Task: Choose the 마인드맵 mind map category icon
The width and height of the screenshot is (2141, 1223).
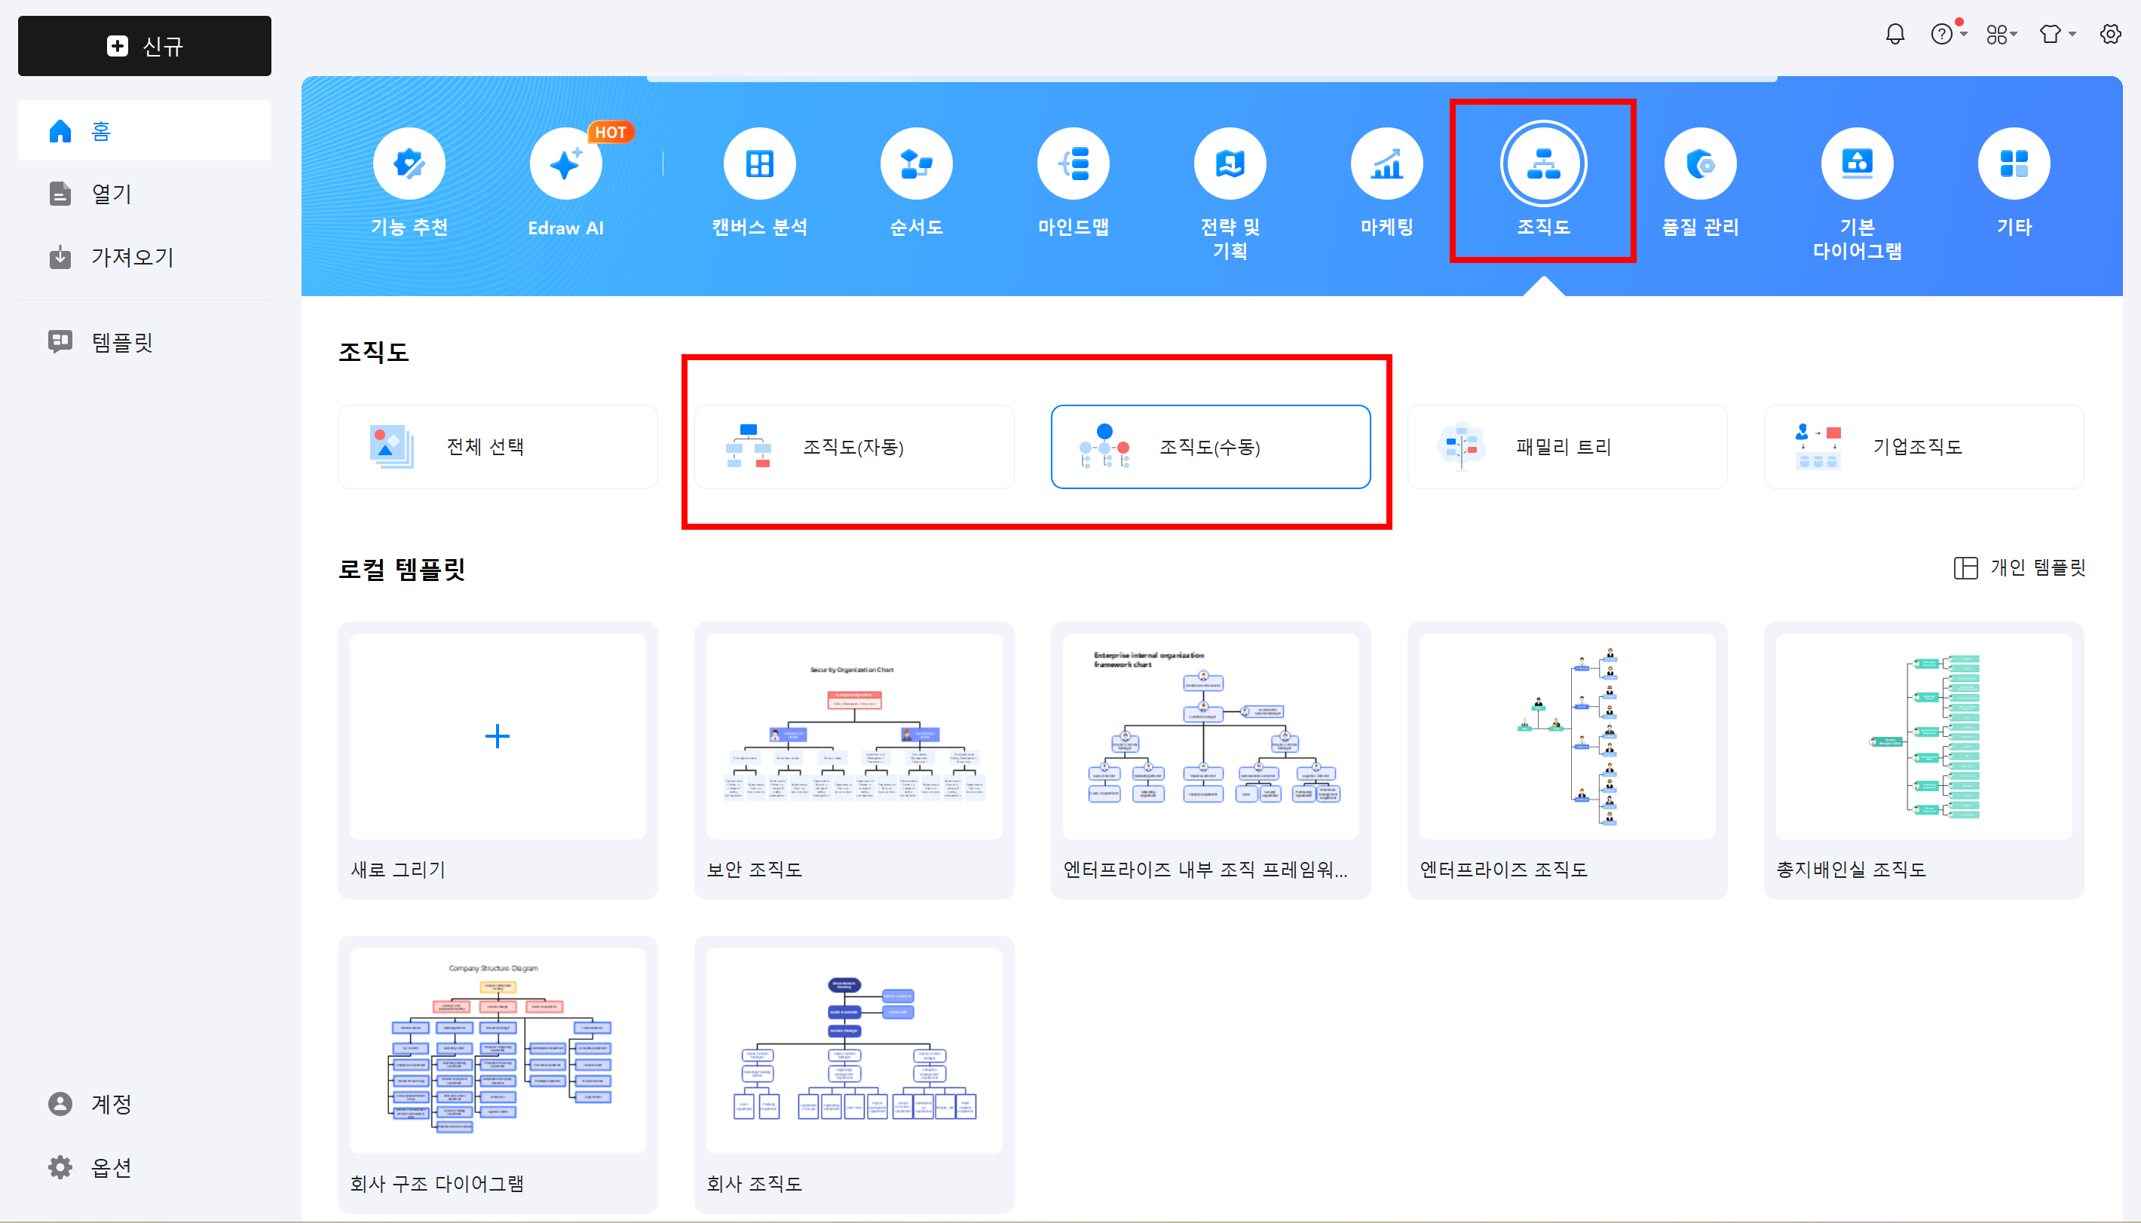Action: tap(1073, 164)
